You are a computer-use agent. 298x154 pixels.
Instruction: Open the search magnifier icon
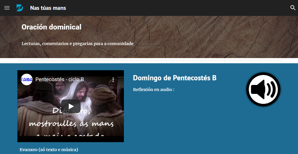293,8
